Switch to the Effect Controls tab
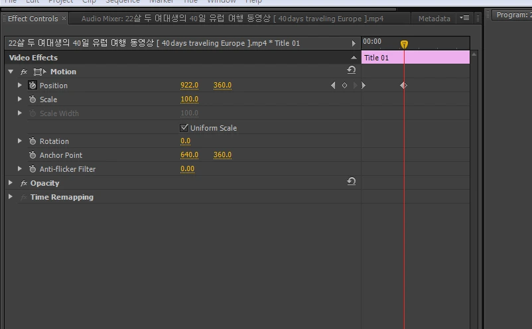The image size is (532, 329). point(33,19)
